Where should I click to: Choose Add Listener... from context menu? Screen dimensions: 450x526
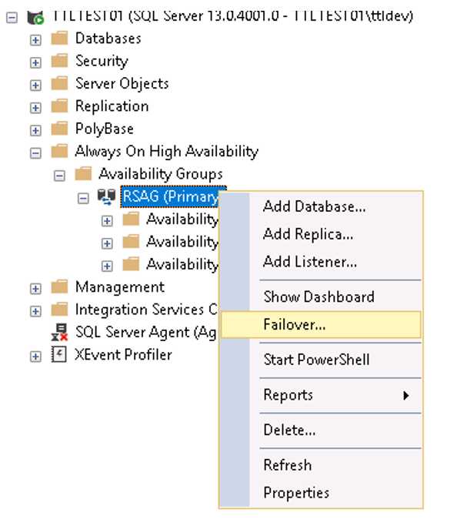[x=320, y=262]
